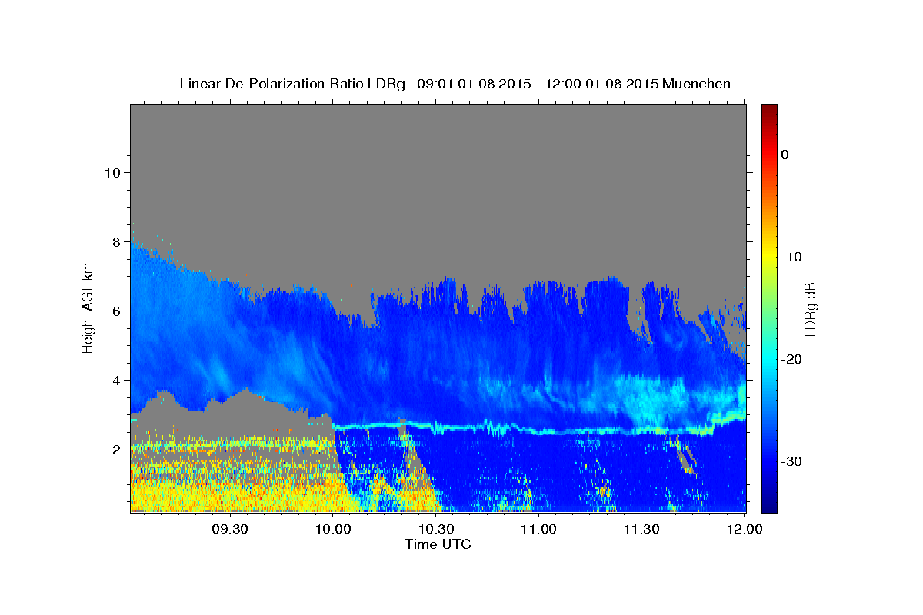Click the 'LDRg dB' colorbar label

(x=810, y=309)
